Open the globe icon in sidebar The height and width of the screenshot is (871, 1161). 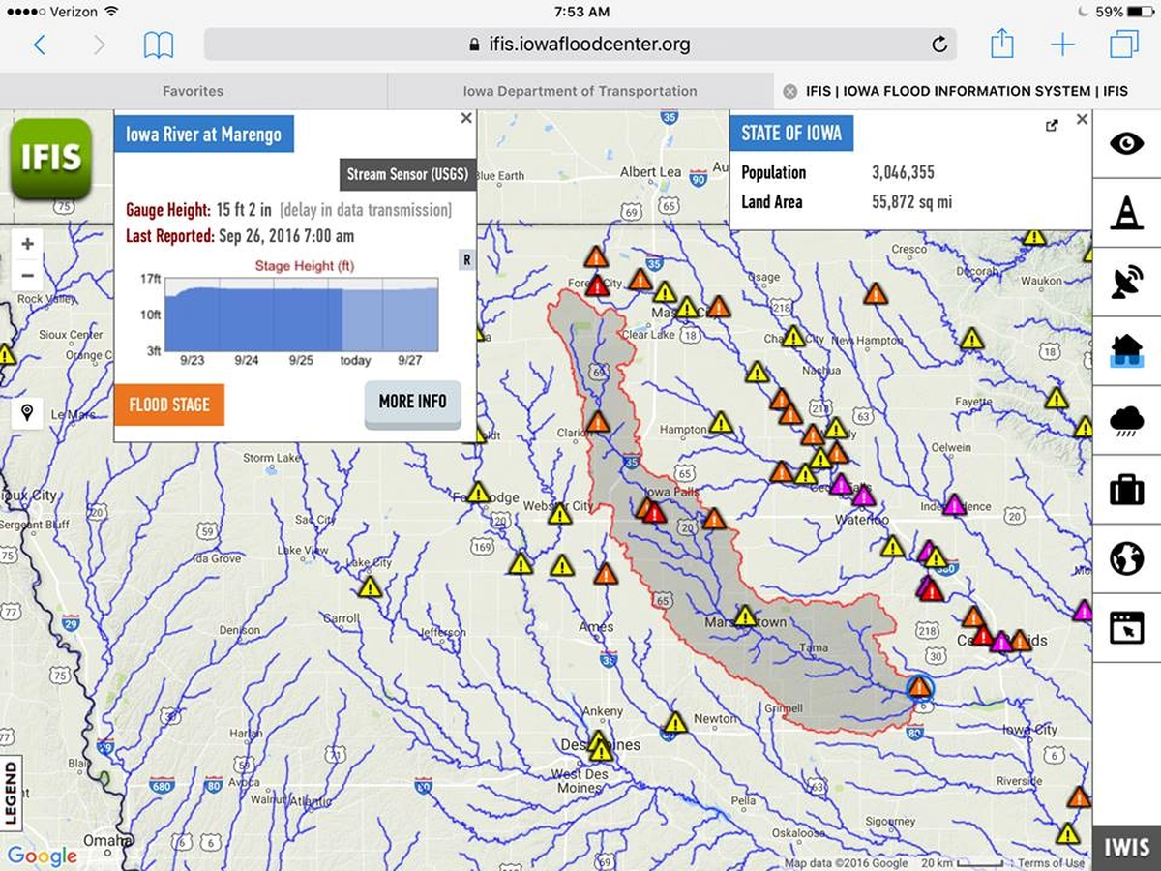click(x=1126, y=558)
